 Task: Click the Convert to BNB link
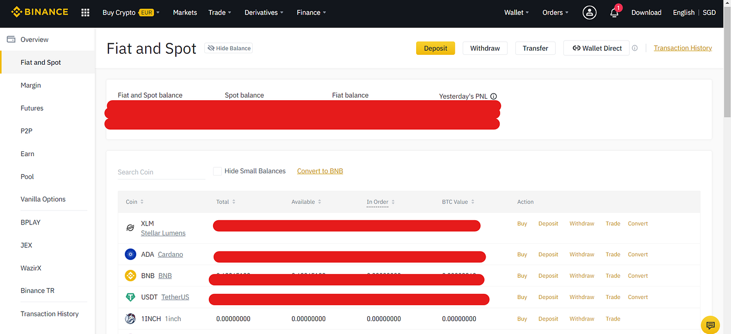(320, 171)
